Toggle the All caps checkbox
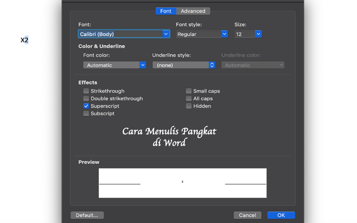Image resolution: width=357 pixels, height=223 pixels. pyautogui.click(x=189, y=99)
